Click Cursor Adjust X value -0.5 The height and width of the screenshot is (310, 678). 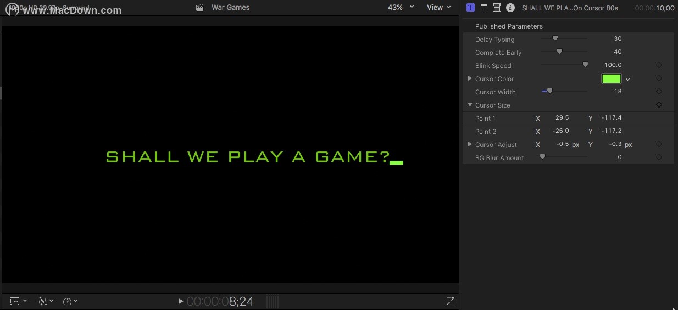tap(563, 144)
